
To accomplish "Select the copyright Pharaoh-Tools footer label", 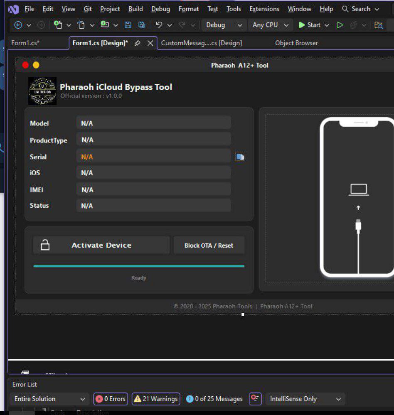I will pos(243,307).
